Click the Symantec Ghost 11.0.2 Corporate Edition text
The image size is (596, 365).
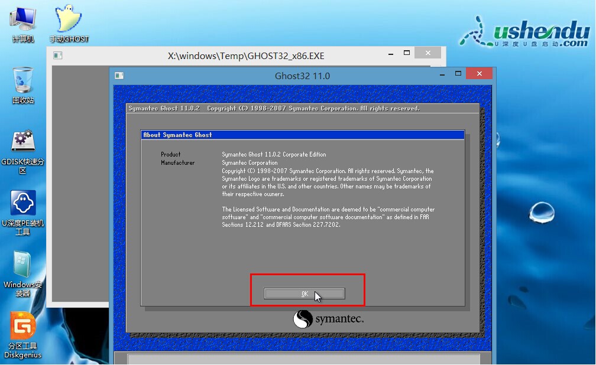(274, 155)
